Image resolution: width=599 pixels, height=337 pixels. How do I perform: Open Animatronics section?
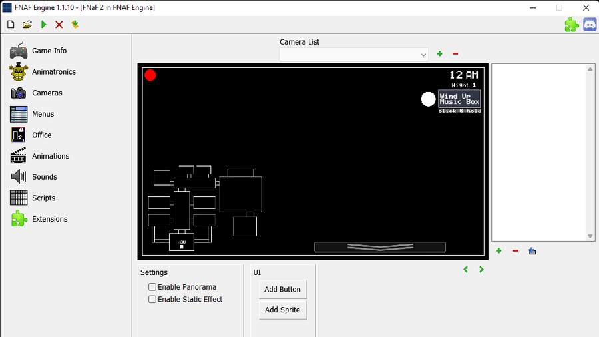pyautogui.click(x=43, y=71)
